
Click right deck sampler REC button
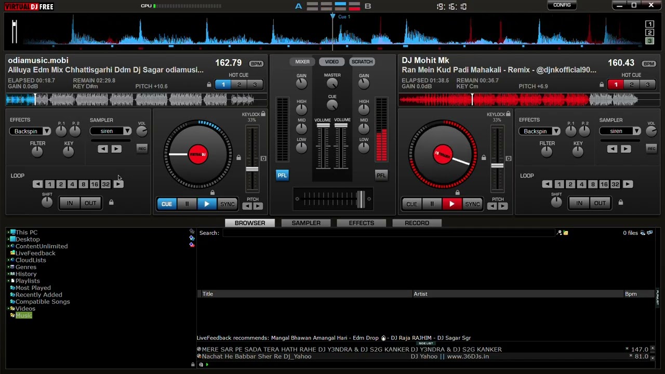tap(651, 149)
